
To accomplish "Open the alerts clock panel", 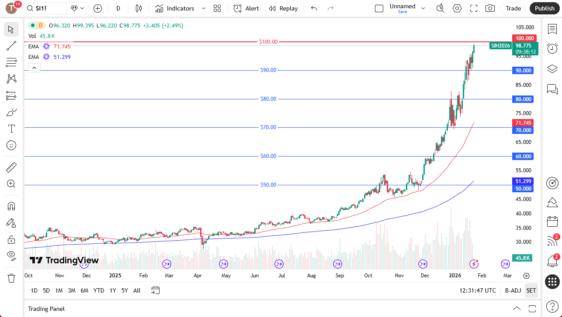I will click(x=552, y=48).
